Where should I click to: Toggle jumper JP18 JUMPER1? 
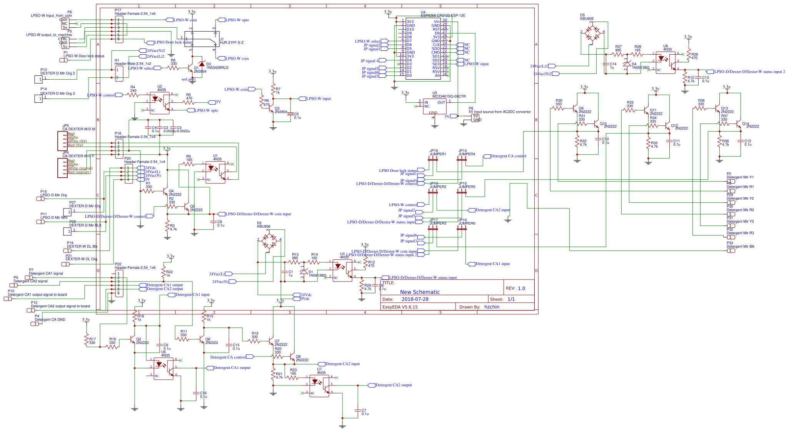click(x=433, y=160)
